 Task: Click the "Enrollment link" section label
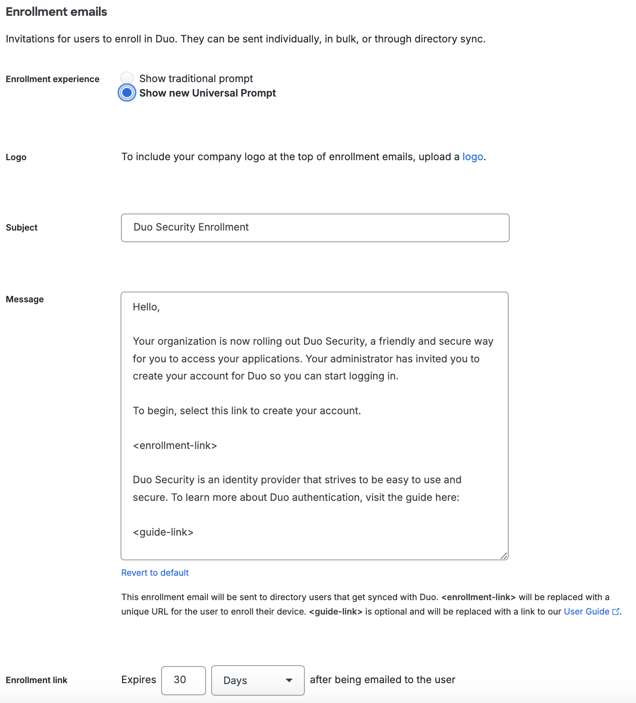click(x=36, y=680)
